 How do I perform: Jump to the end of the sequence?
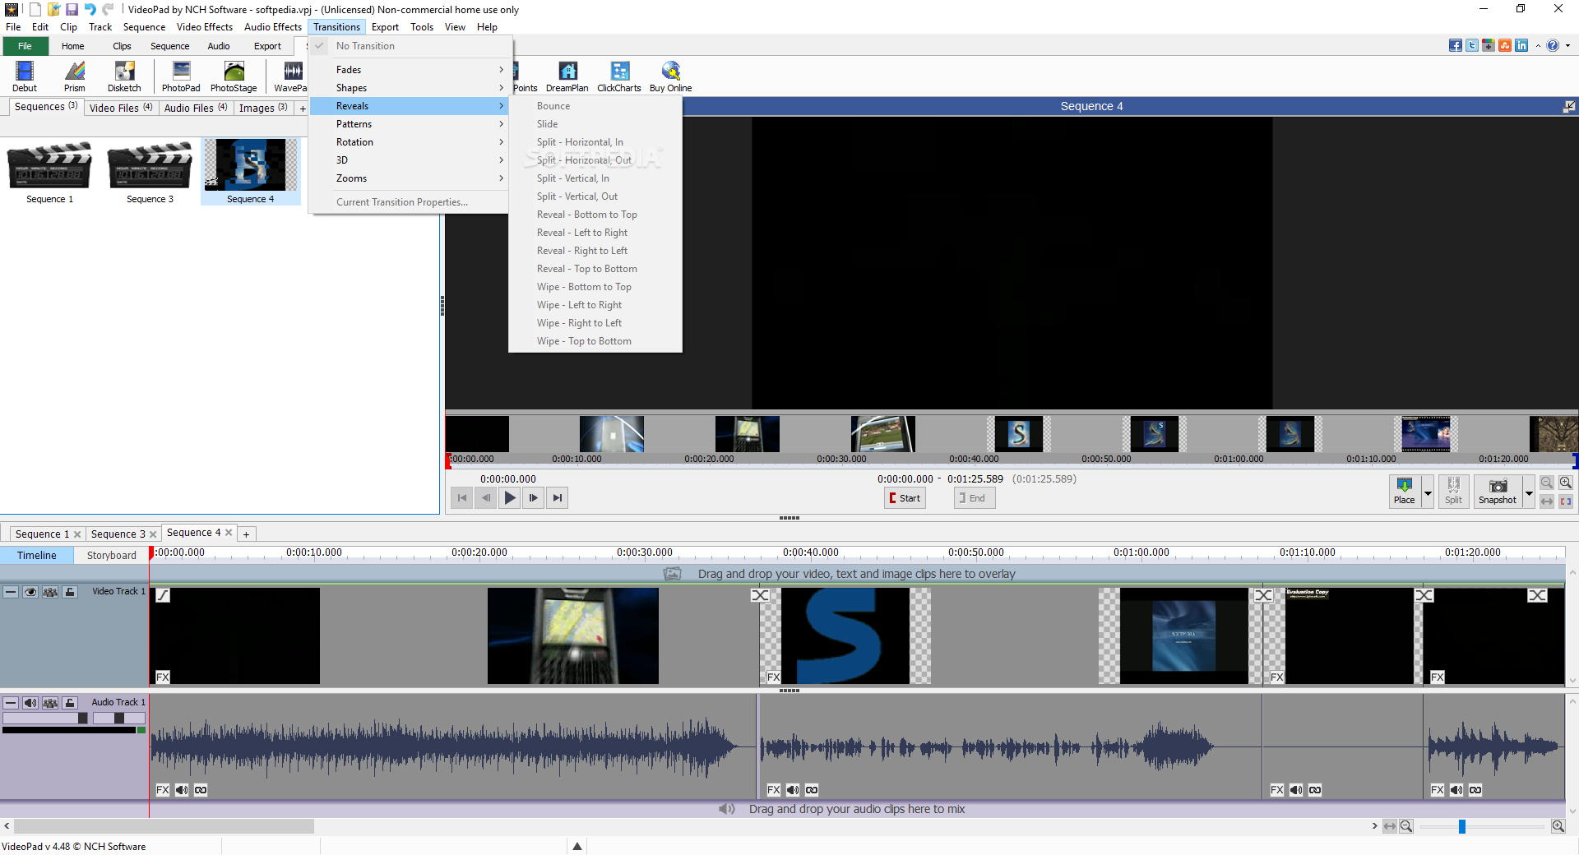click(x=558, y=497)
